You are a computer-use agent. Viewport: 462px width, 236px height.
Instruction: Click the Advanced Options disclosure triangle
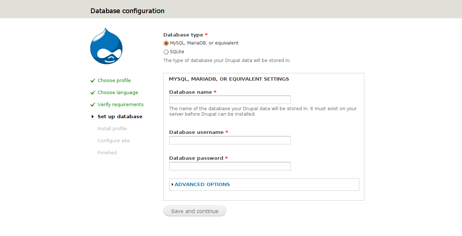(x=173, y=185)
